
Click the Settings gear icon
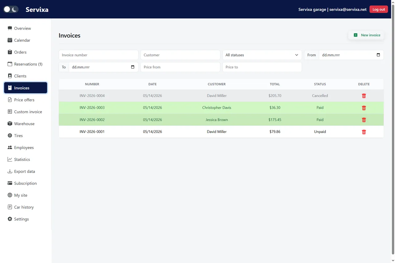(x=10, y=219)
